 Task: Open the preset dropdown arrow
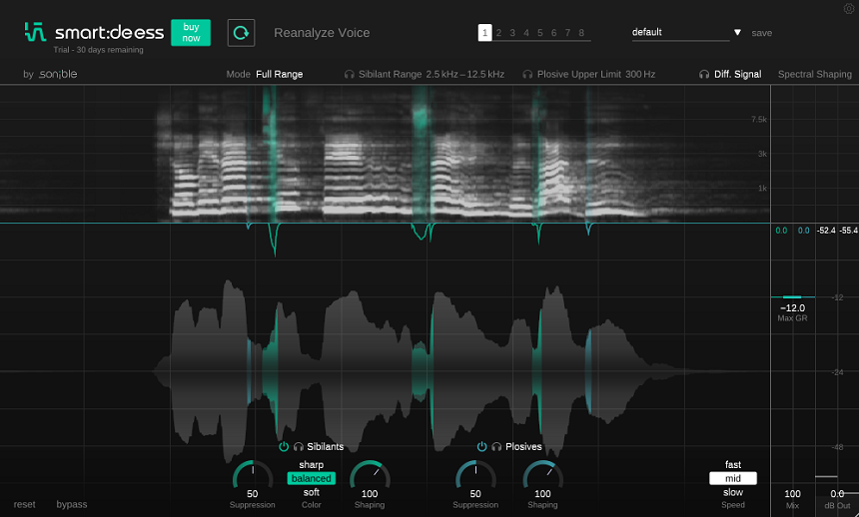tap(737, 32)
